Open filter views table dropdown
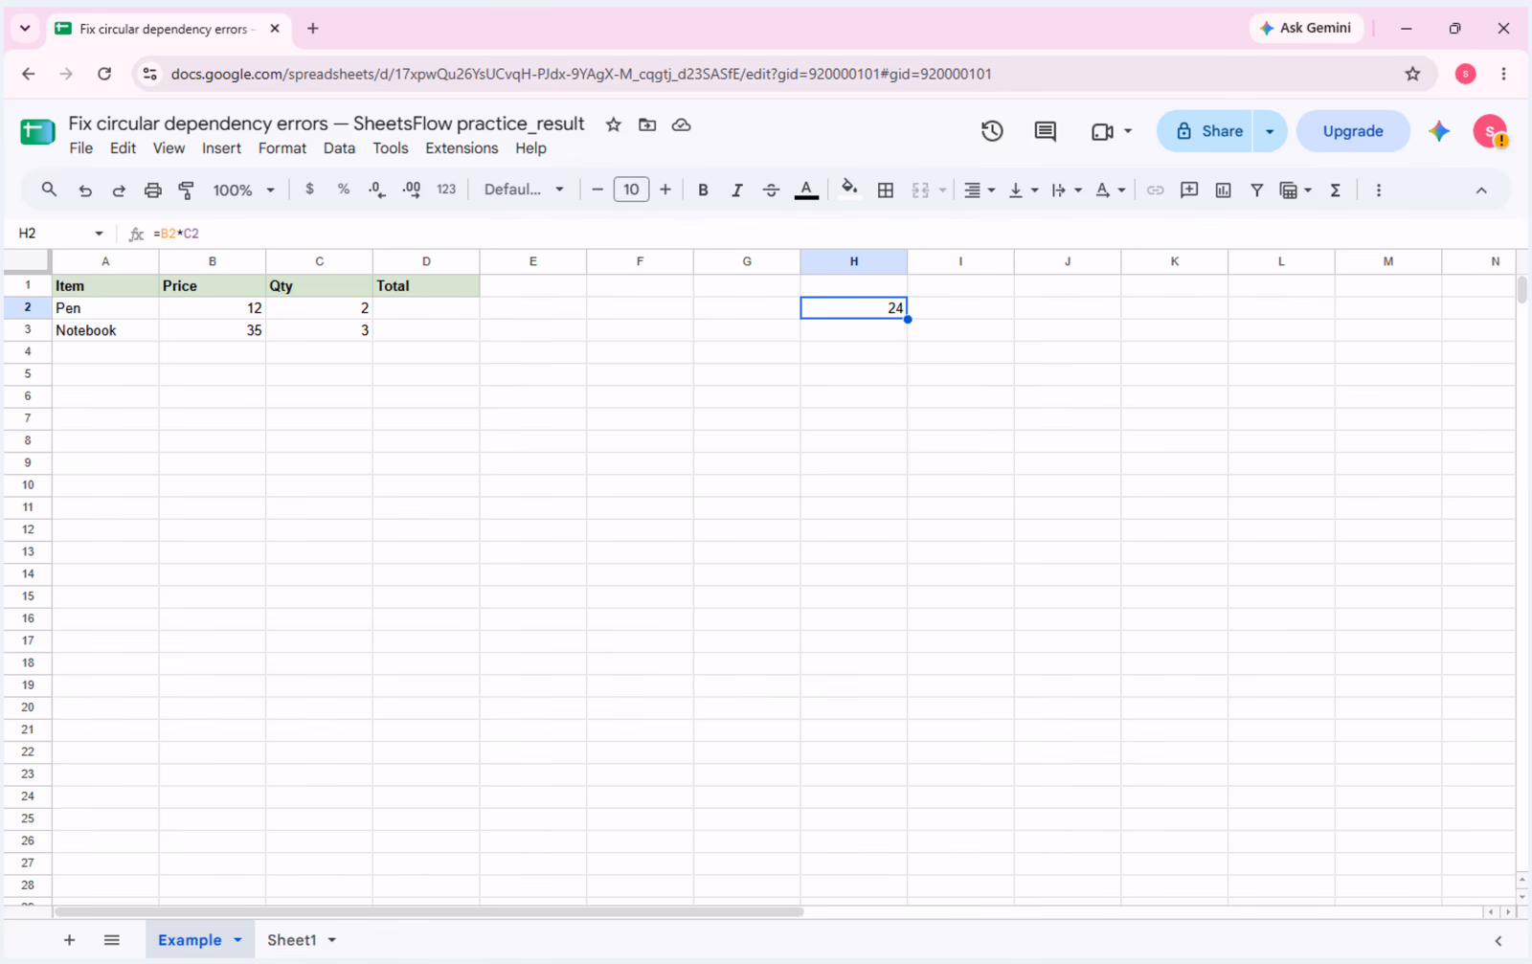The image size is (1532, 964). point(1295,190)
